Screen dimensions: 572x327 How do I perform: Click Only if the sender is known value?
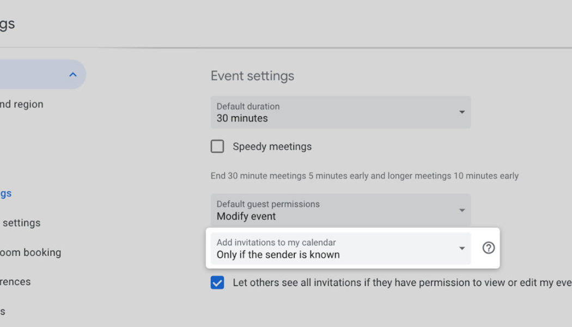click(x=277, y=255)
